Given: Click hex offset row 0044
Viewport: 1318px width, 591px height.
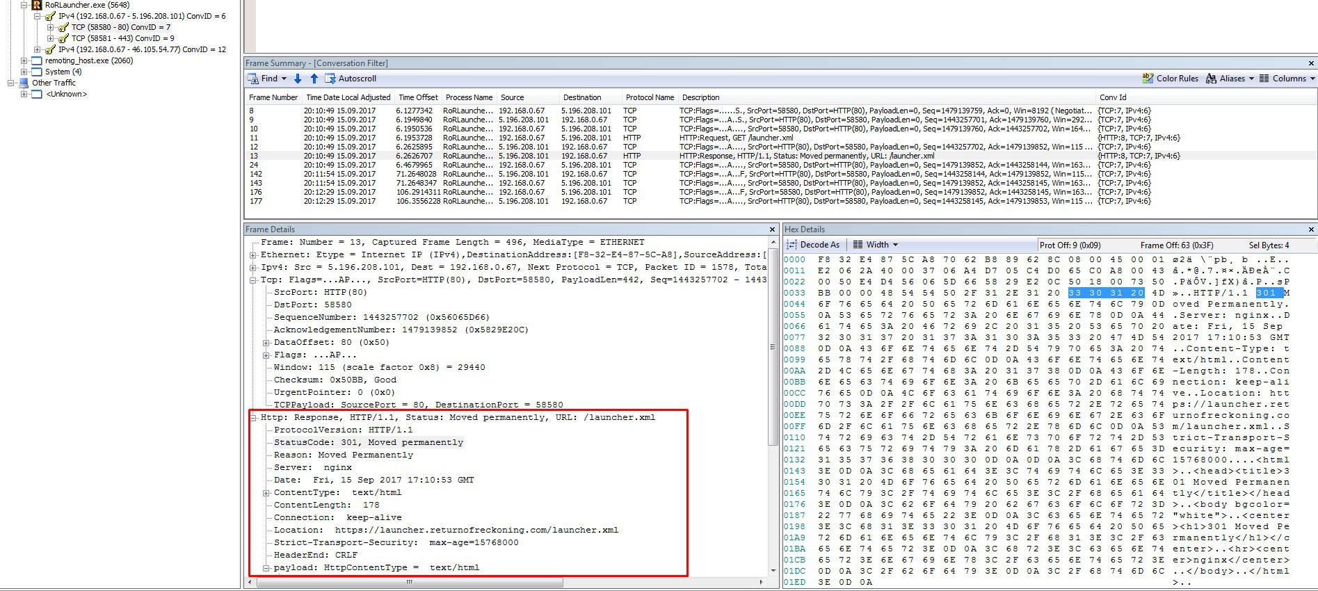Looking at the screenshot, I should pos(794,304).
